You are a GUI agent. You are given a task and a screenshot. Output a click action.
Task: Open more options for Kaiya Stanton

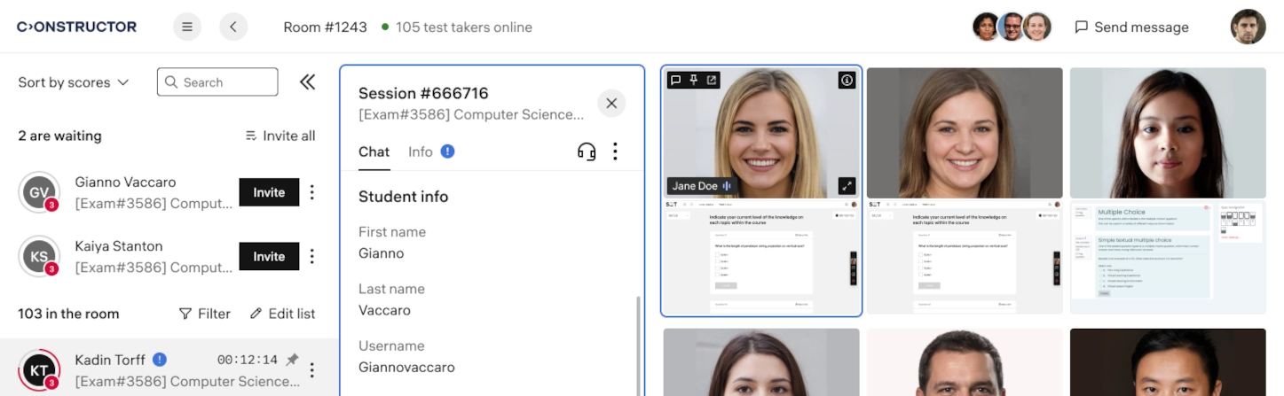click(311, 256)
